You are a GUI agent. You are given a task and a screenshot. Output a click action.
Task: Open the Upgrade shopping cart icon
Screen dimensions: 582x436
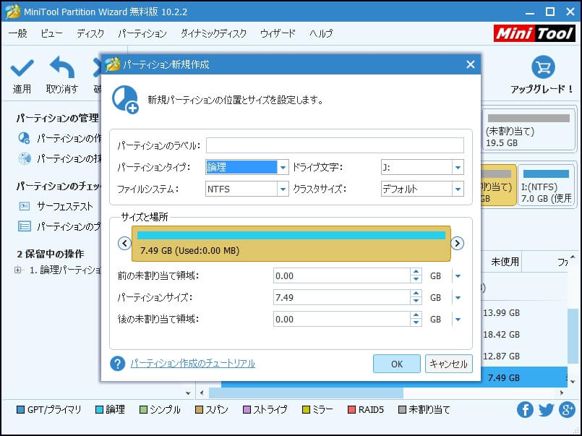coord(543,67)
